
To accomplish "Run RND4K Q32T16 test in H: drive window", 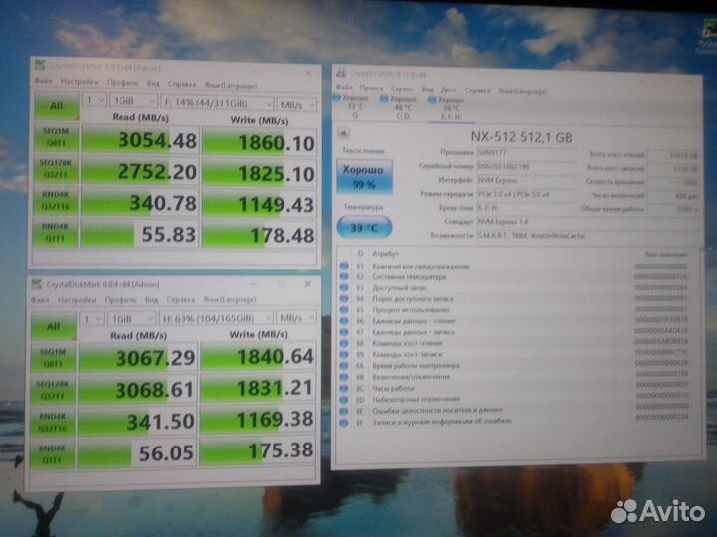I will 52,422.
